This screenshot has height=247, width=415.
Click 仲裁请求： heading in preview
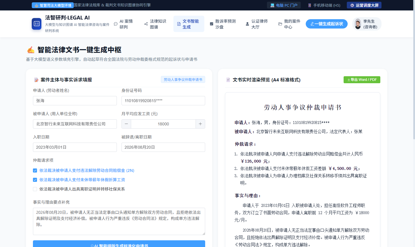tap(245, 144)
